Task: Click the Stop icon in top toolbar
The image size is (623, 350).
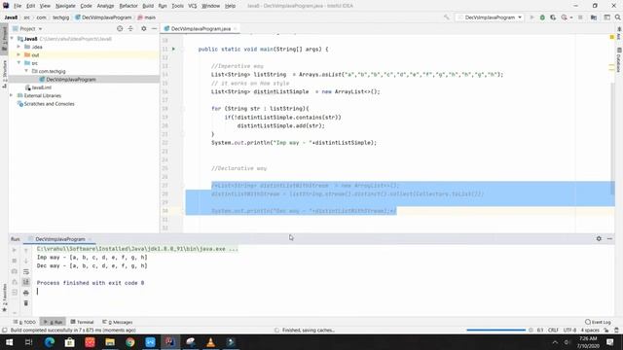Action: pos(580,17)
